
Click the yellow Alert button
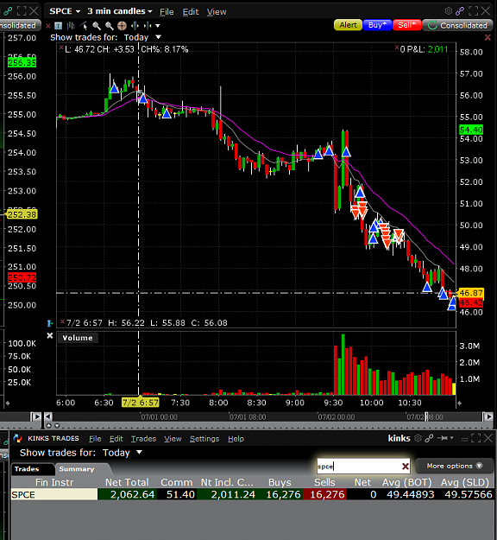coord(348,25)
